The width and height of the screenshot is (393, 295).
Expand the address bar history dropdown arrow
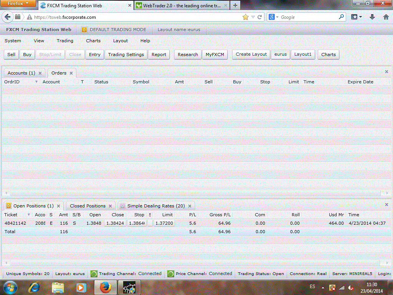click(253, 17)
